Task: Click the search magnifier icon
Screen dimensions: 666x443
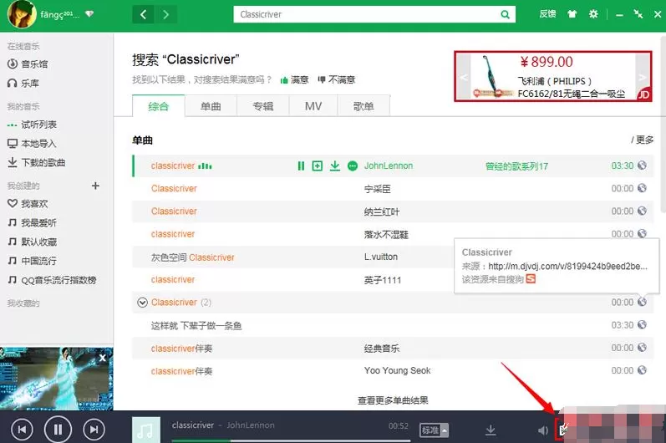Action: [x=505, y=14]
